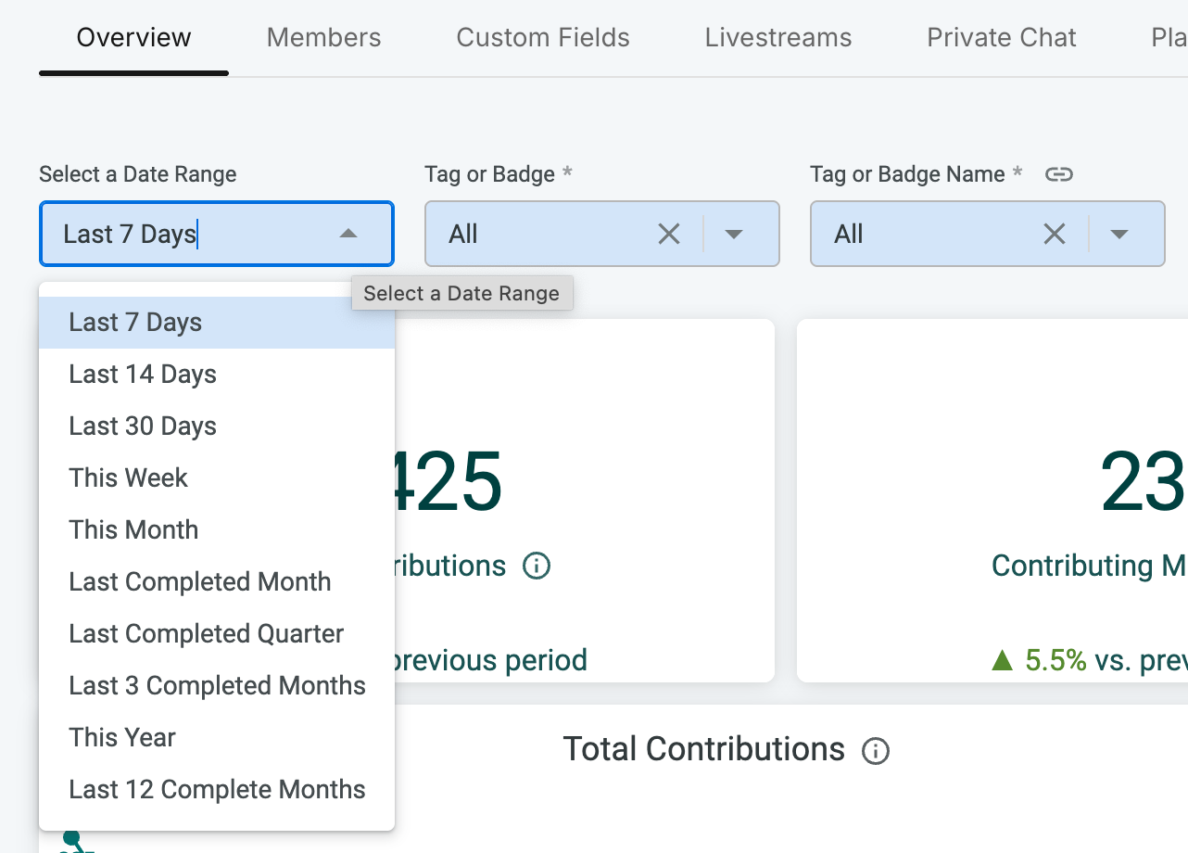Click info icon next to Contributions card
Viewport: 1188px width, 853px height.
537,566
